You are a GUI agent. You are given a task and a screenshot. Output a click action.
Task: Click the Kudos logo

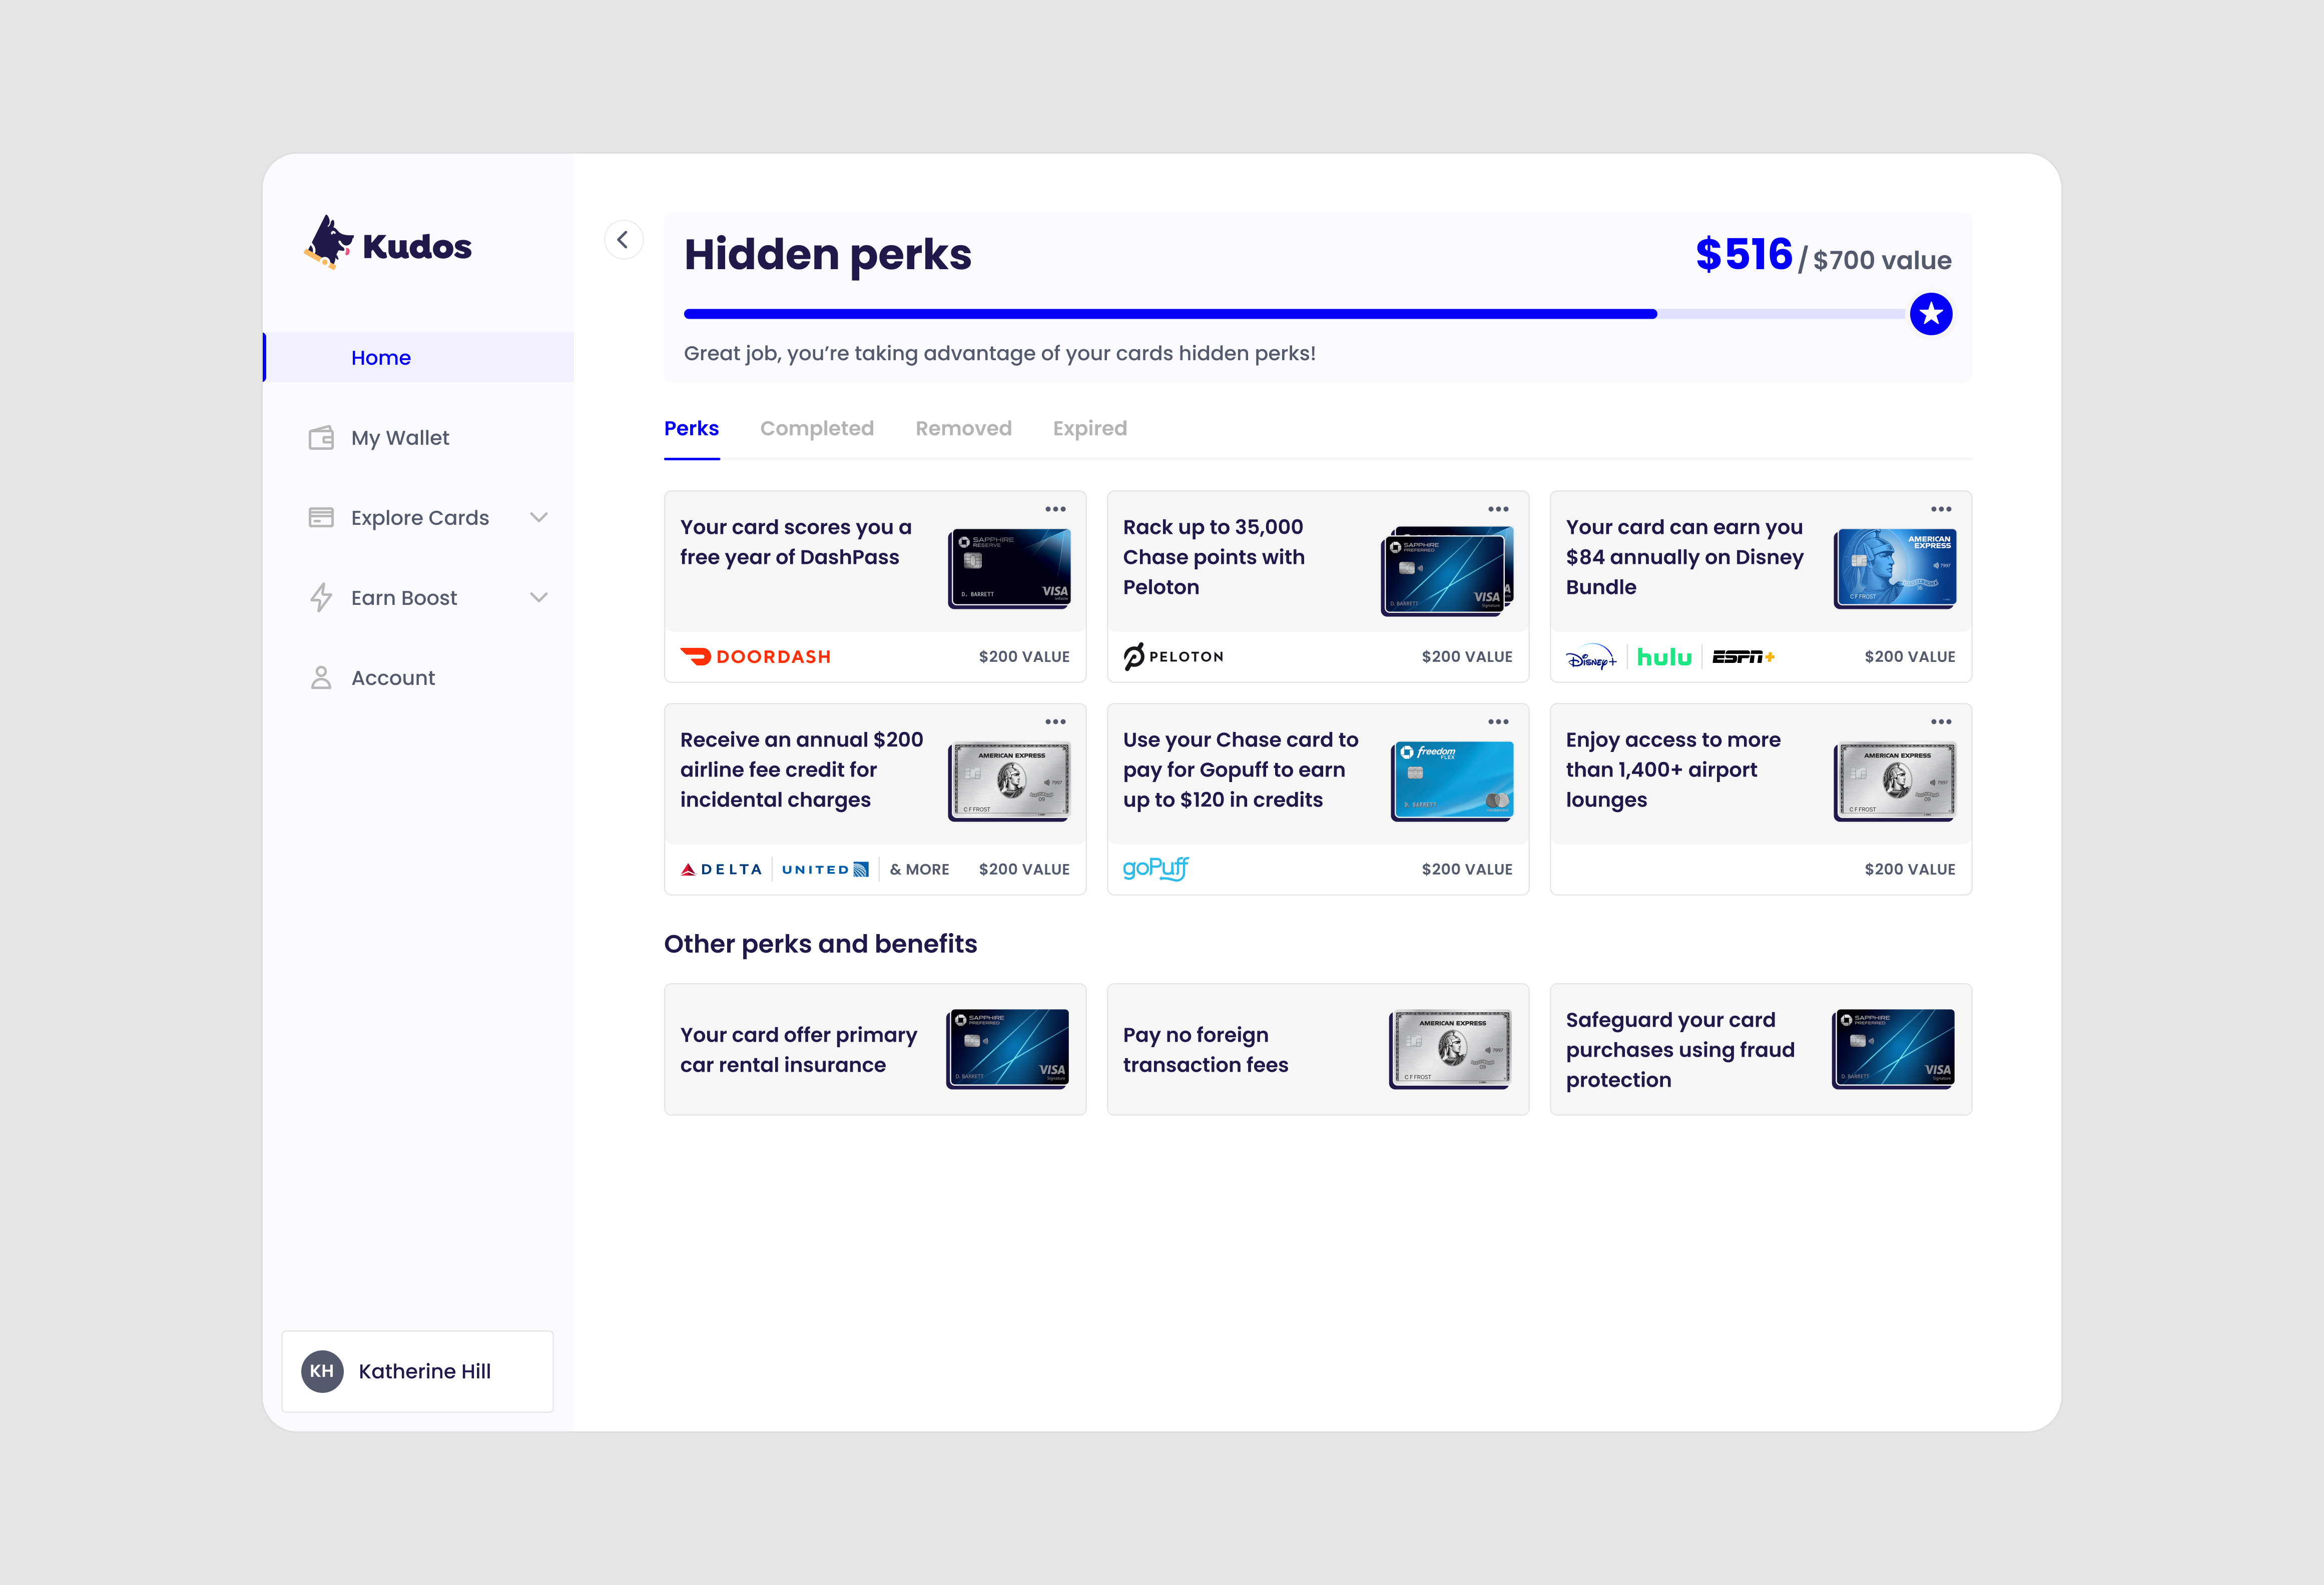387,244
